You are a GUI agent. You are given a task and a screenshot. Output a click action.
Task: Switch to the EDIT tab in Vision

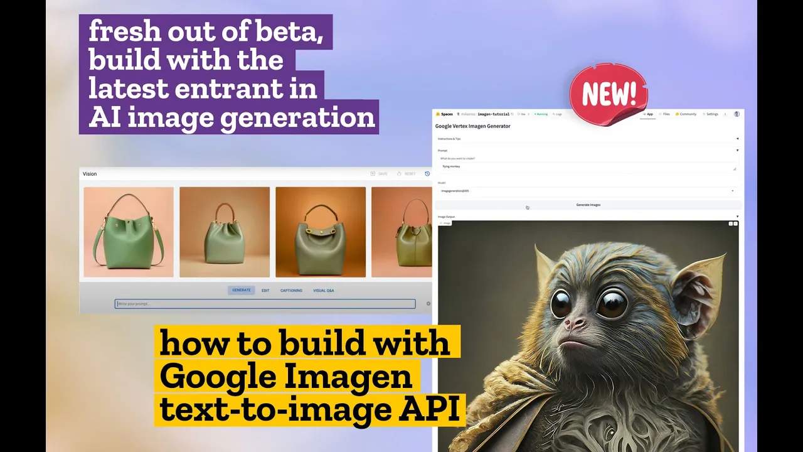point(265,291)
